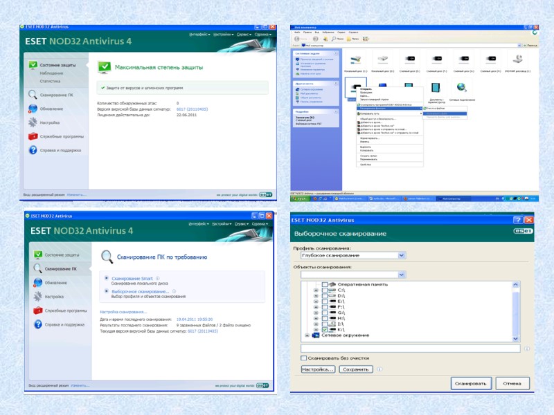Select the Сетевые подключения globe icon

(x=461, y=88)
